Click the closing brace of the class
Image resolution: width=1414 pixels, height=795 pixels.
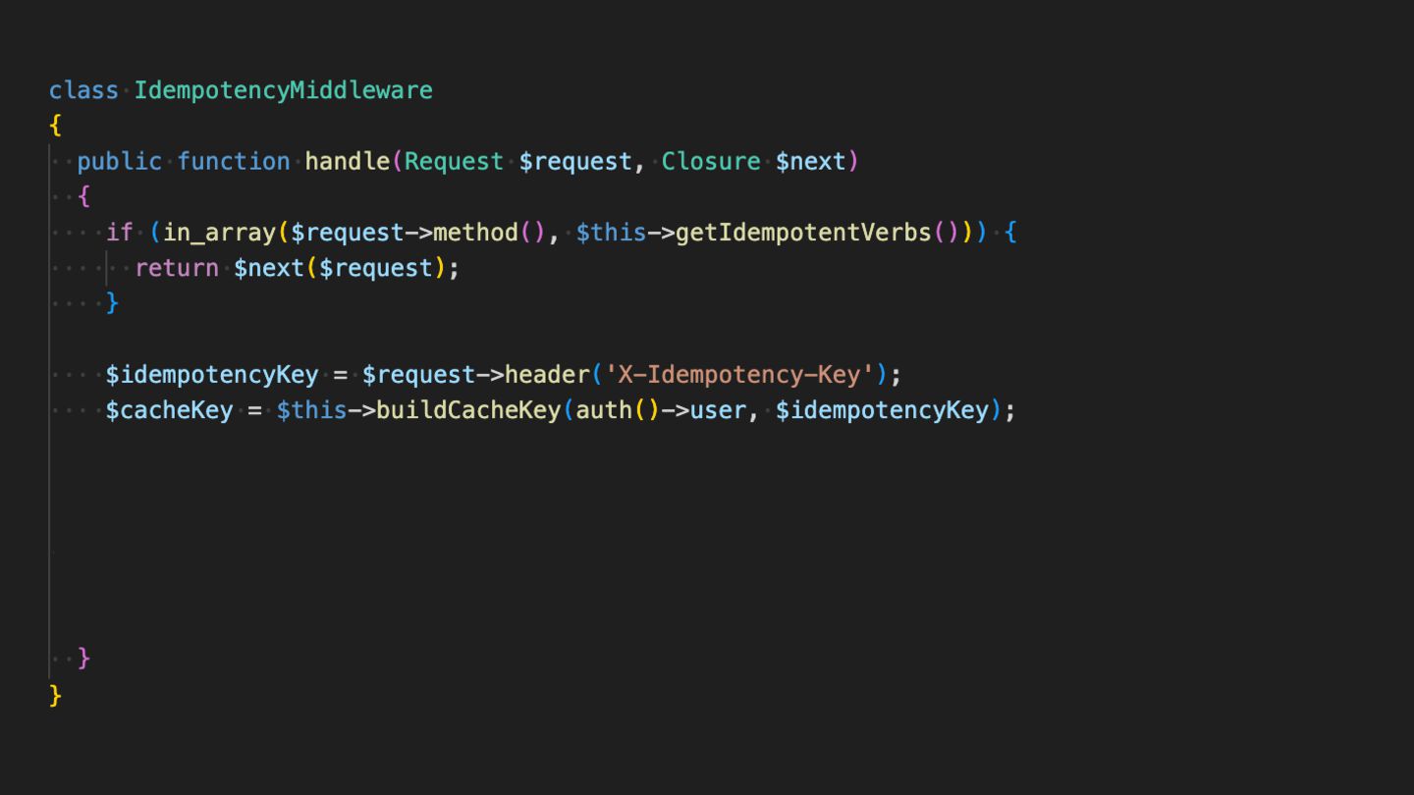click(x=56, y=695)
